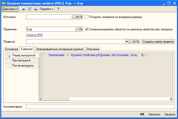
Task: Clear the Правило field with X
Action: coord(134,41)
